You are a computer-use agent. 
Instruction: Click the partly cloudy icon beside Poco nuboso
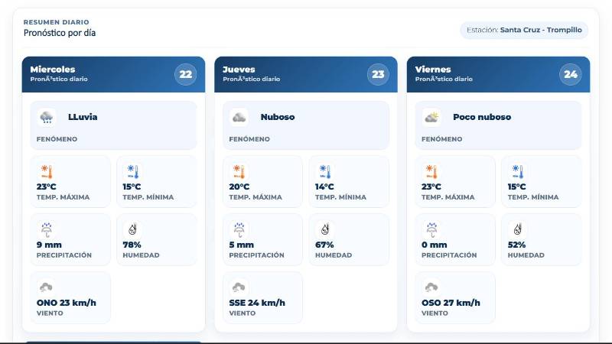coord(431,117)
